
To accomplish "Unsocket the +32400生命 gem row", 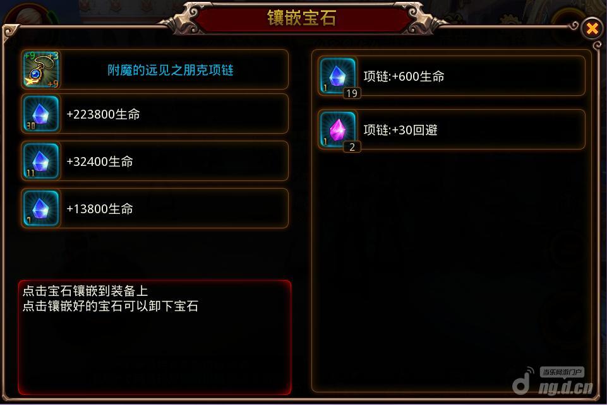I will (155, 161).
